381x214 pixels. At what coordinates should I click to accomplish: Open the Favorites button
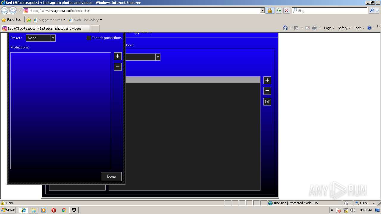(x=11, y=20)
